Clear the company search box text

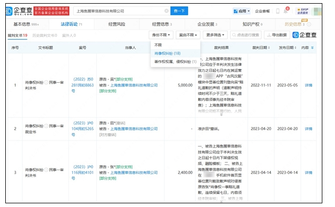pos(166,11)
